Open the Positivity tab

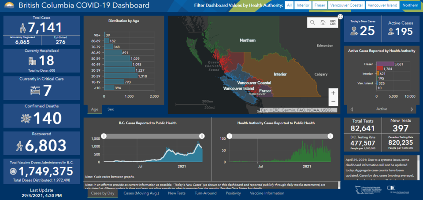pyautogui.click(x=233, y=193)
